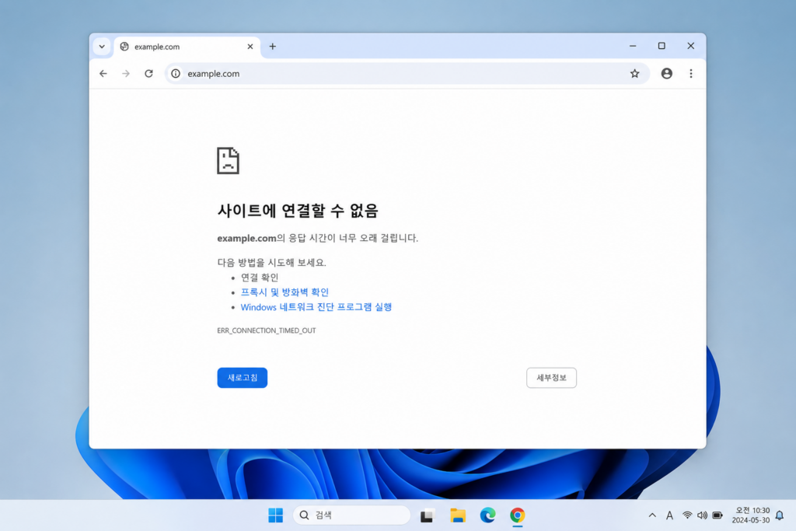Switch input language via the A indicator
Viewport: 796px width, 531px height.
pyautogui.click(x=669, y=515)
